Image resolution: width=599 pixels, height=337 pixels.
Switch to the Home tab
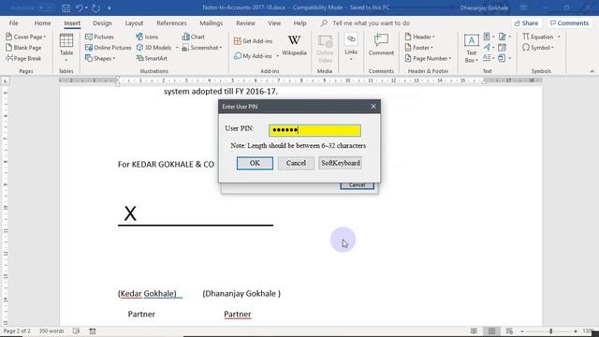click(x=42, y=22)
